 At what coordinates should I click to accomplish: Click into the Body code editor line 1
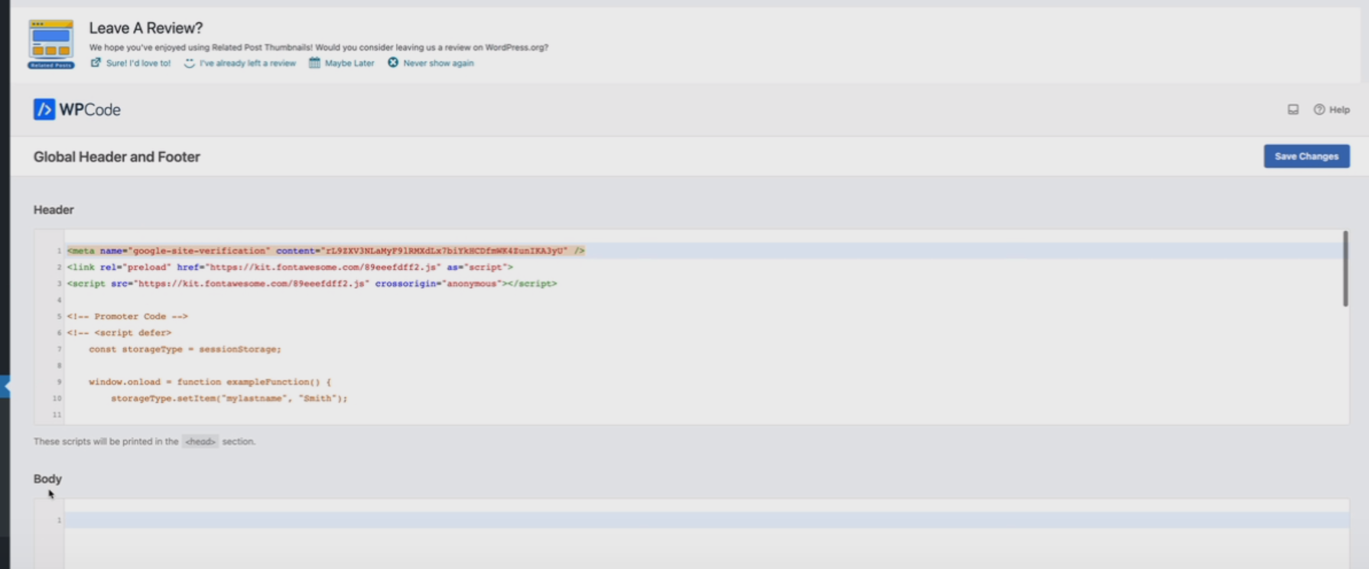click(x=707, y=520)
